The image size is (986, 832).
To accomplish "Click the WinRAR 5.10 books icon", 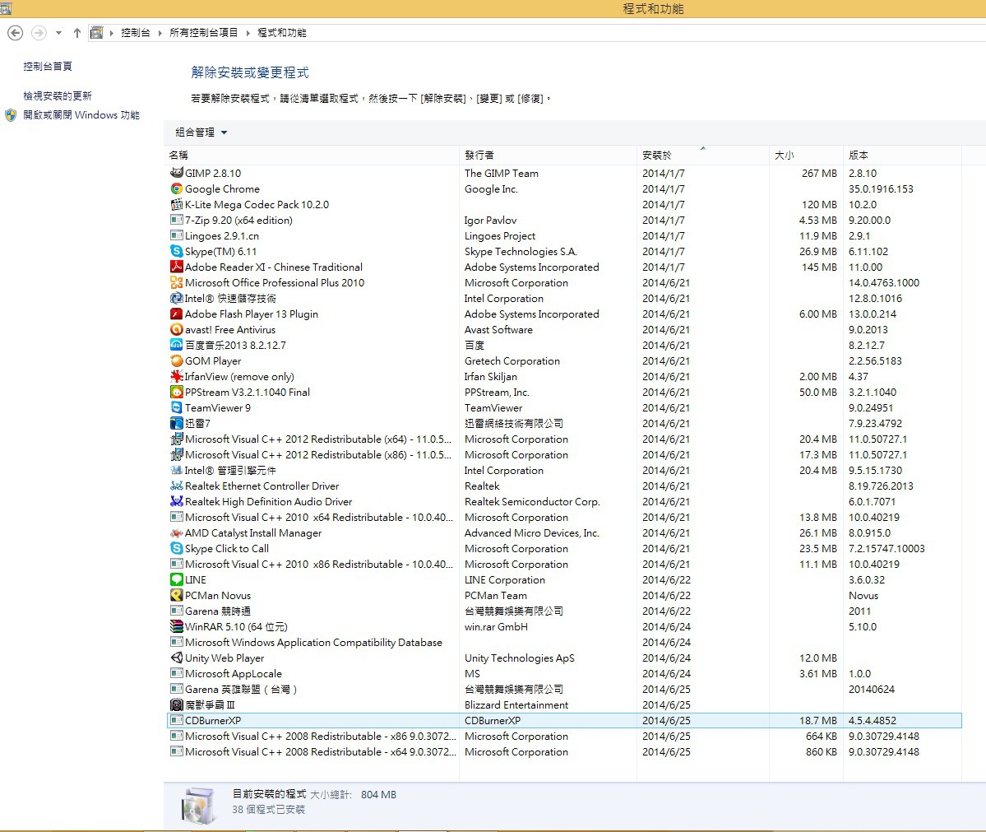I will coord(177,626).
